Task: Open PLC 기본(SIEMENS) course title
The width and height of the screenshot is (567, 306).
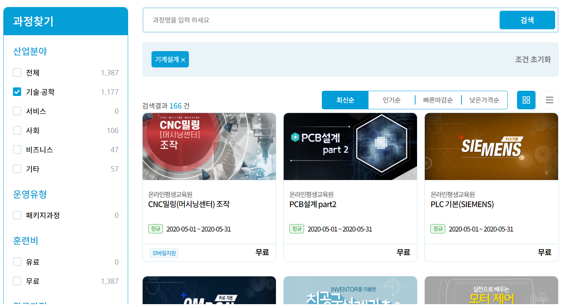Action: pos(462,204)
